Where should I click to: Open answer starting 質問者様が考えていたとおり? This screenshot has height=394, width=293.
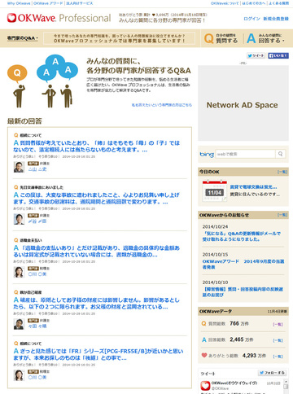[x=97, y=147]
